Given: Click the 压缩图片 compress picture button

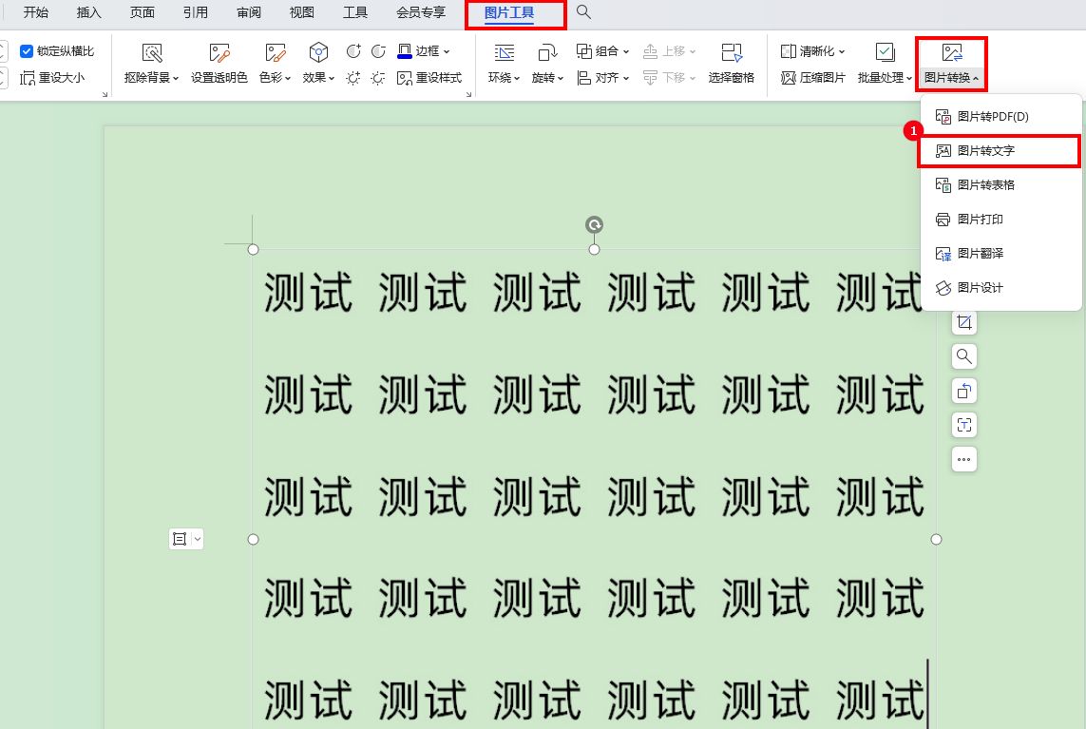Looking at the screenshot, I should click(x=813, y=78).
